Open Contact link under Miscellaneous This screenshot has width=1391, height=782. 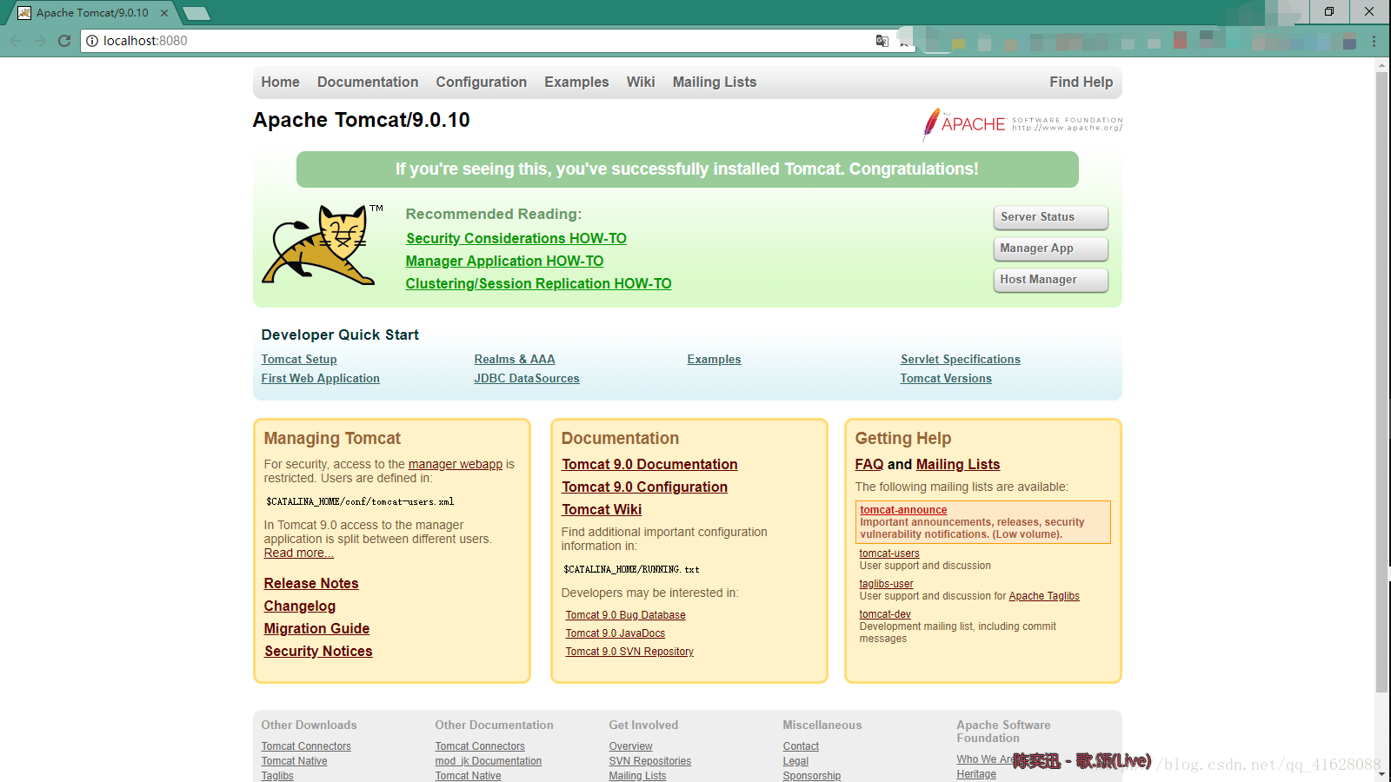pyautogui.click(x=801, y=746)
